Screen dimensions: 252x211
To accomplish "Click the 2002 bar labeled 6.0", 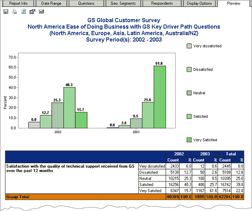I will coord(34,125).
